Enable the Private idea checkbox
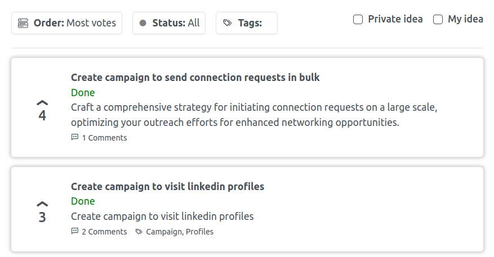 point(358,20)
